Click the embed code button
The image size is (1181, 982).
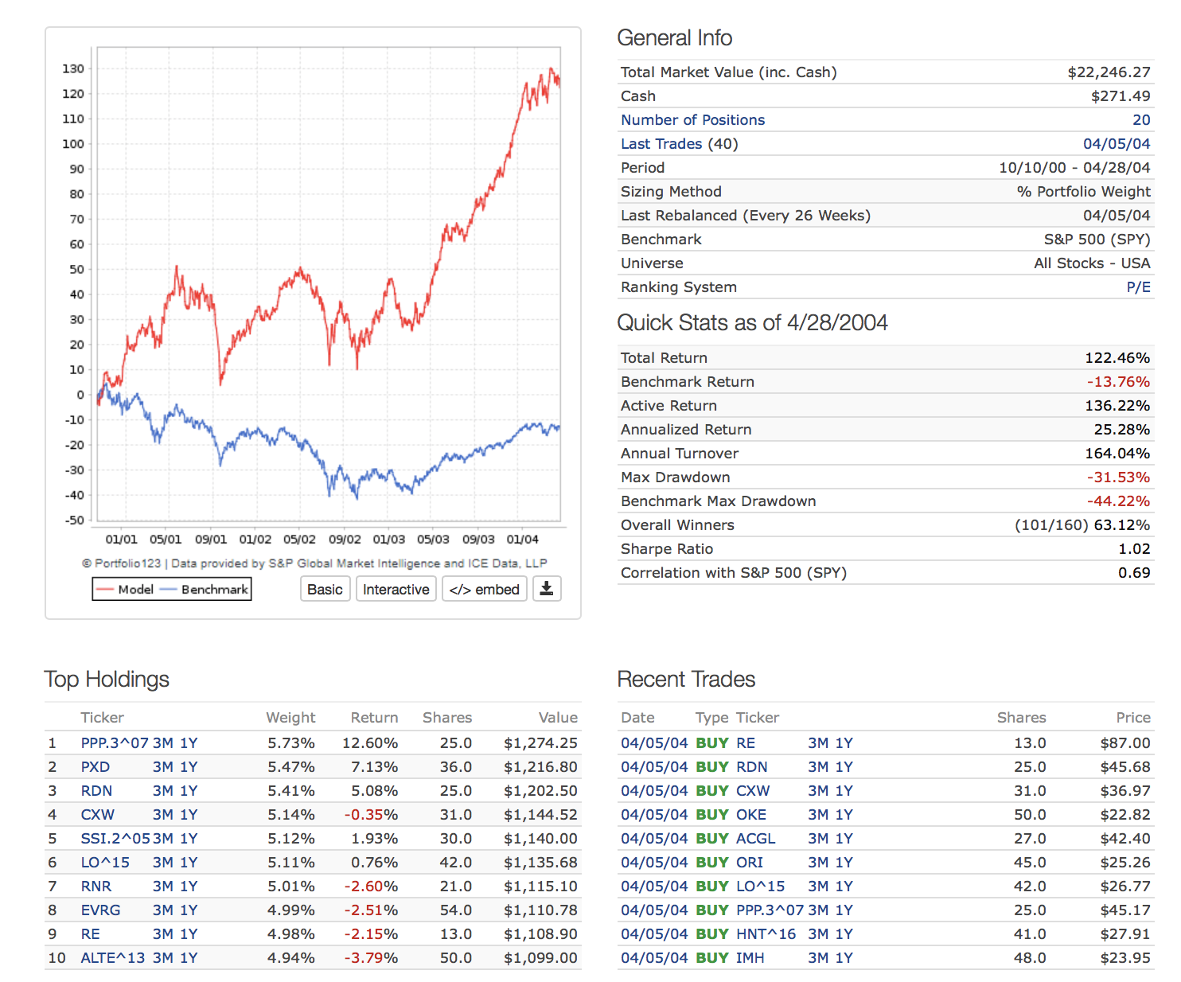pyautogui.click(x=484, y=589)
